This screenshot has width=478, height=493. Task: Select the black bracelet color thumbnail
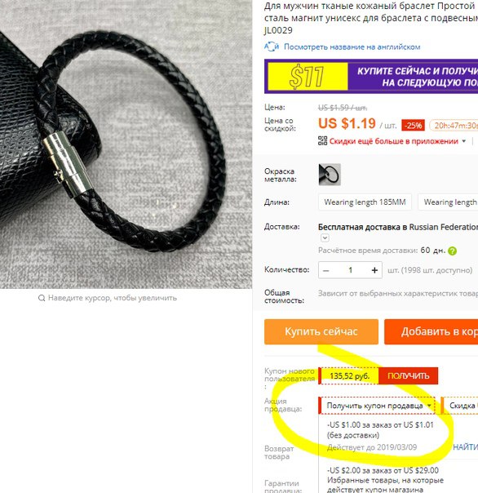pos(330,175)
